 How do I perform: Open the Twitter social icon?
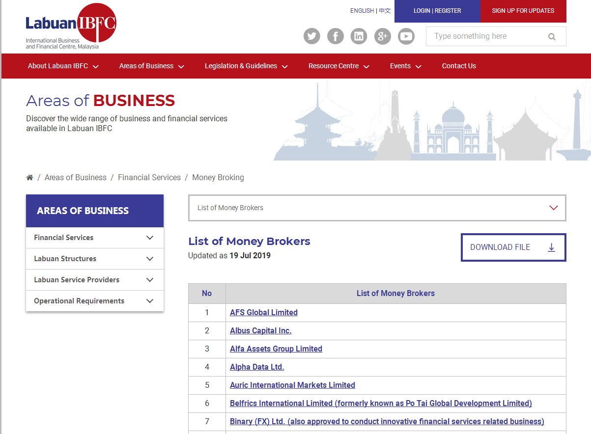[x=311, y=36]
